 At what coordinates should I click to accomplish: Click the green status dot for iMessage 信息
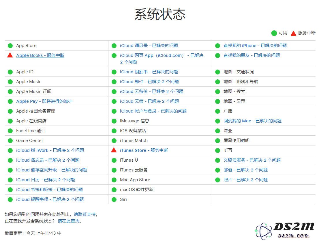[114, 121]
